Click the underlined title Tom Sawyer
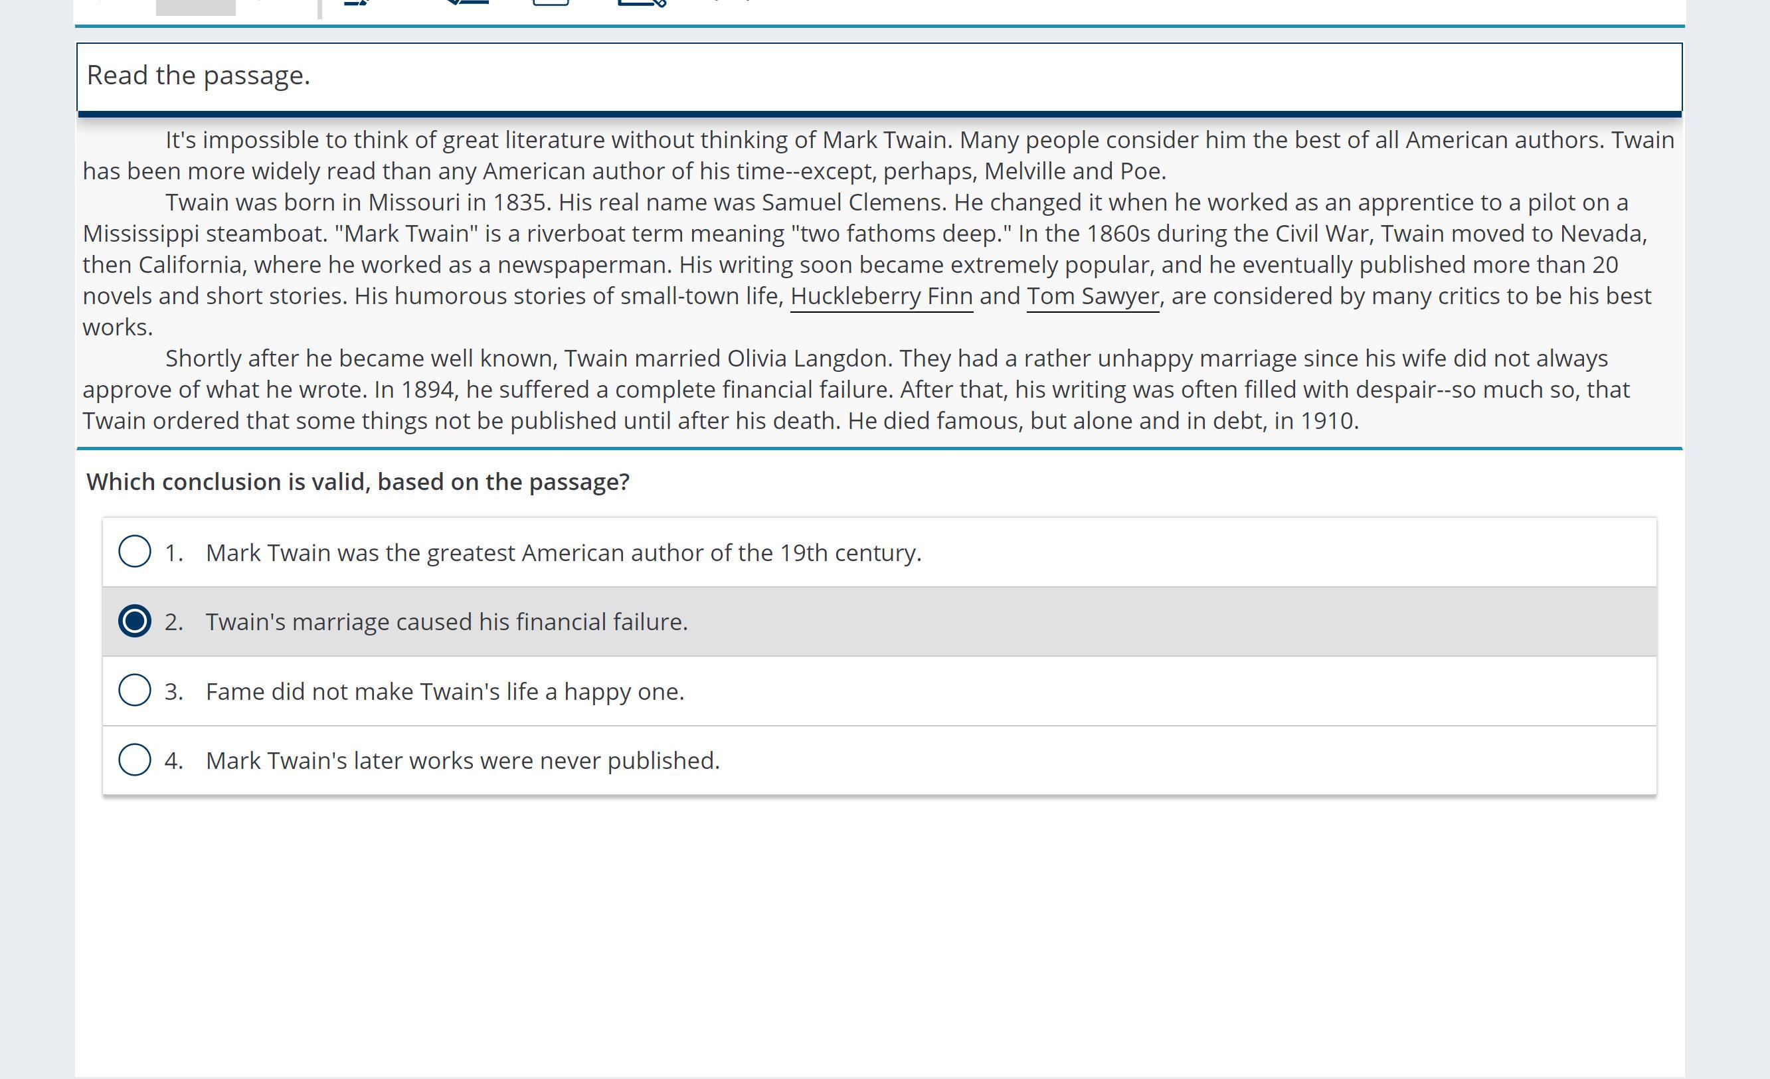The width and height of the screenshot is (1770, 1079). [1093, 296]
